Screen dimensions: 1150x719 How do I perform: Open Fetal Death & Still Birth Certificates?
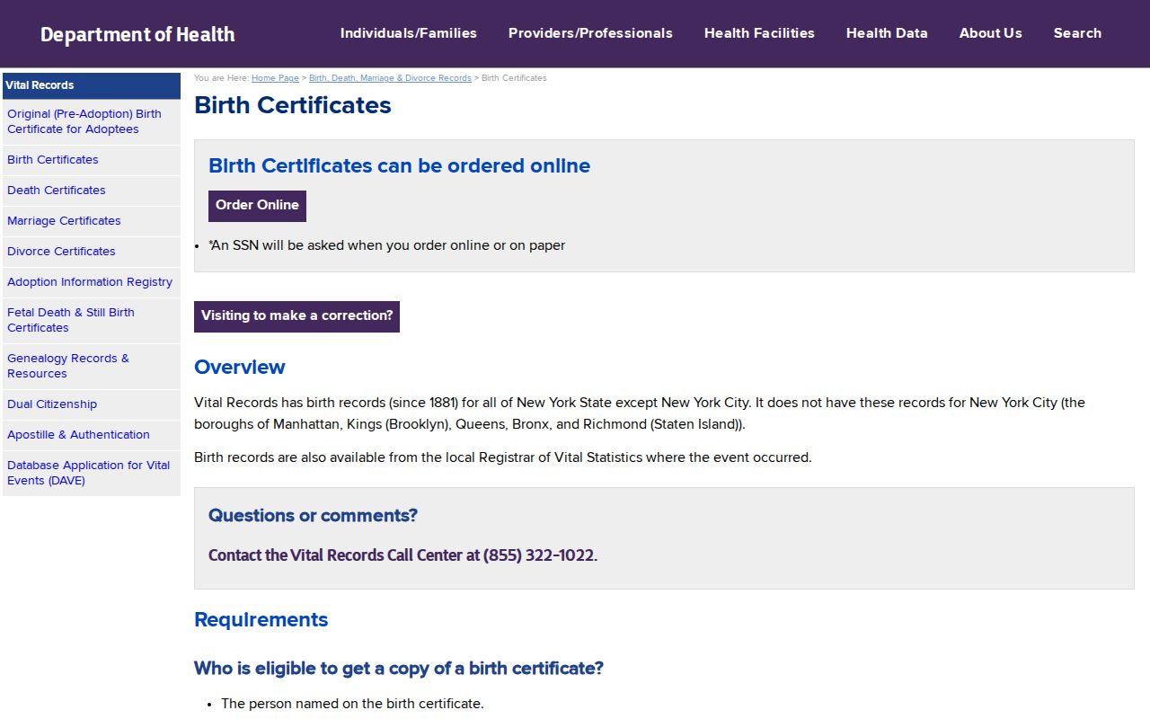click(92, 320)
